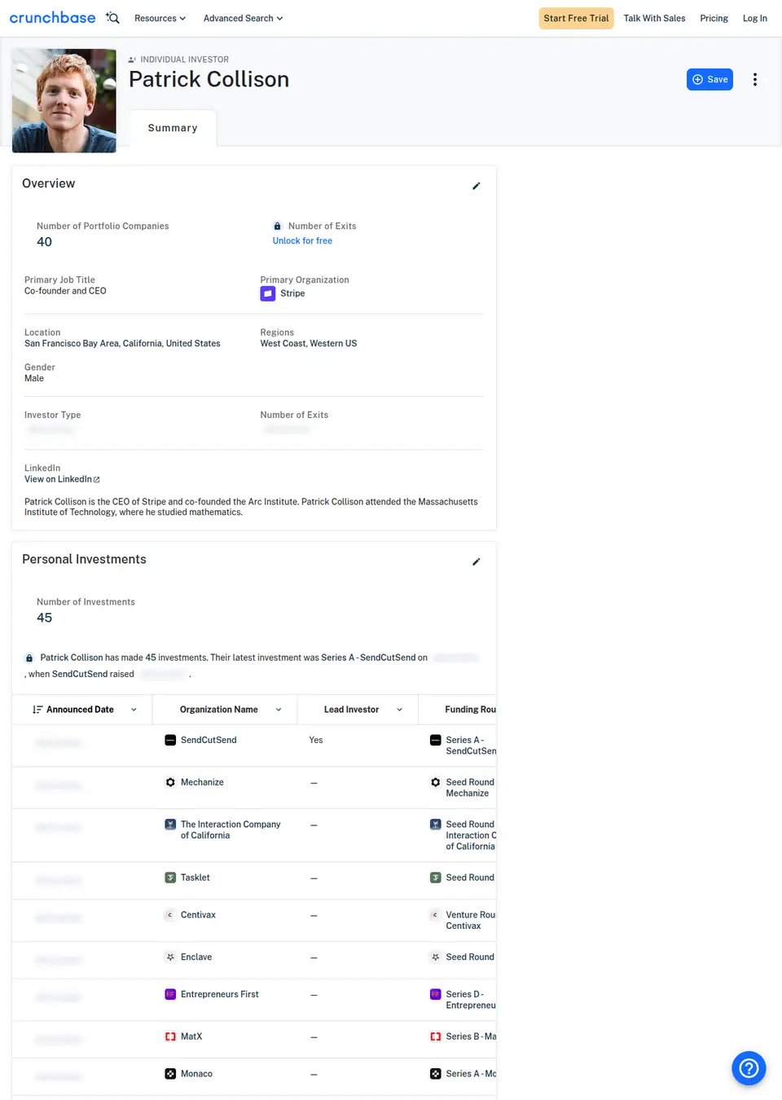Click the Series B MatX round icon
The height and width of the screenshot is (1100, 782).
(x=436, y=1036)
